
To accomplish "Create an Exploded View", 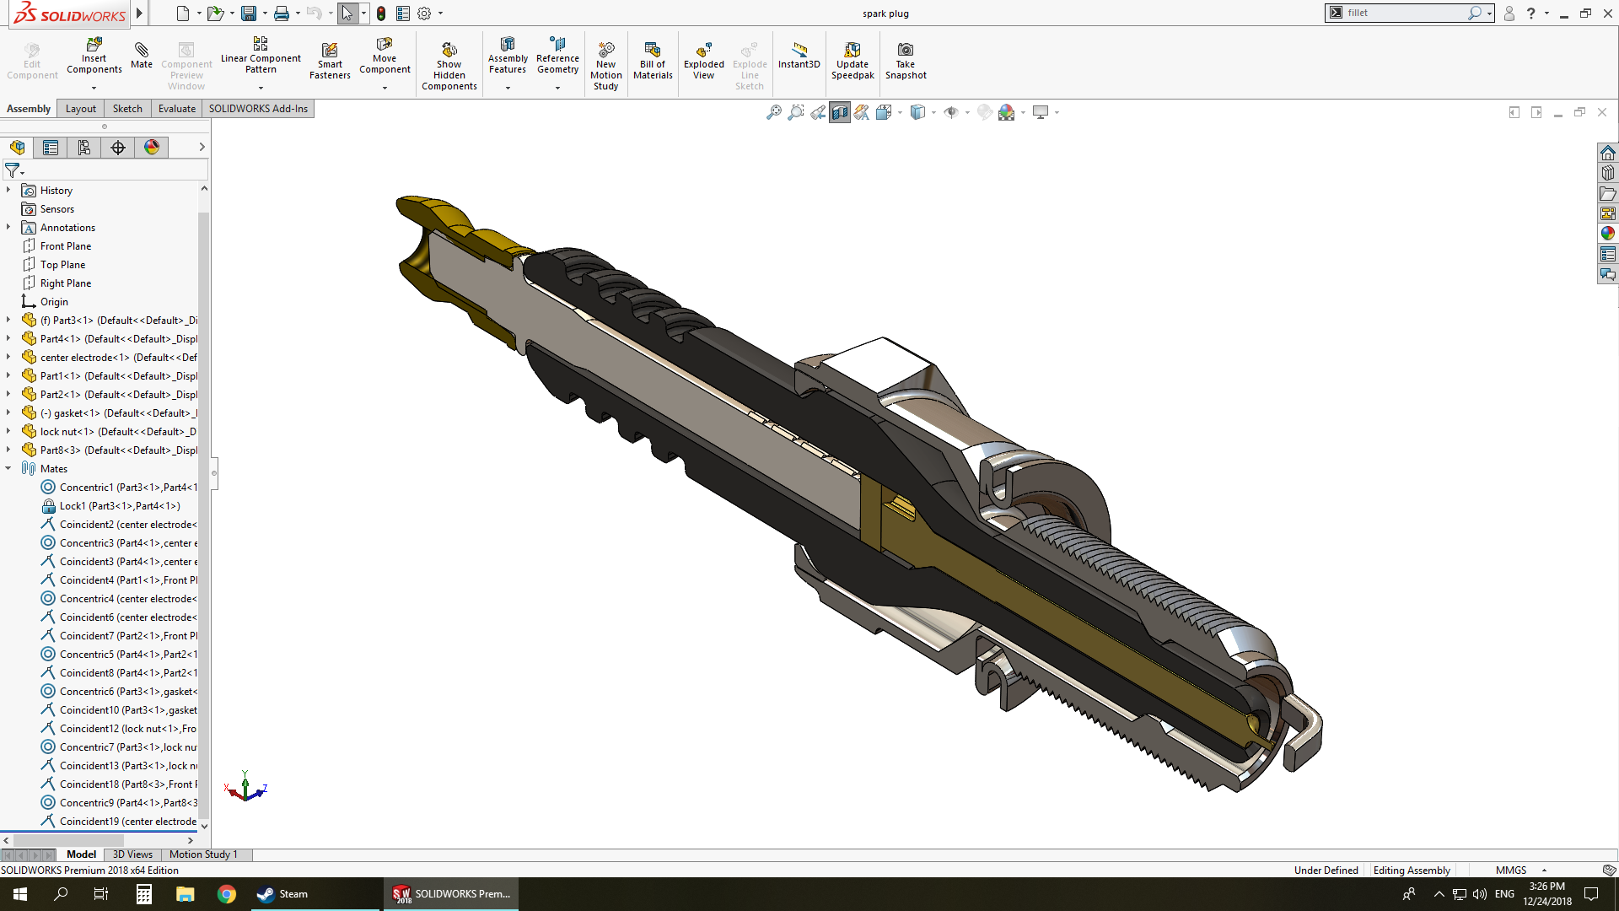I will pyautogui.click(x=704, y=61).
